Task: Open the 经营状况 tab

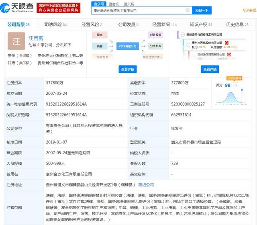Action: click(164, 25)
